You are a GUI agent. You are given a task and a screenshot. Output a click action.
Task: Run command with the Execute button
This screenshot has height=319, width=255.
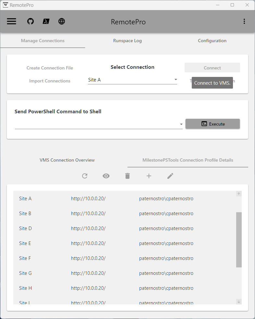coord(213,124)
